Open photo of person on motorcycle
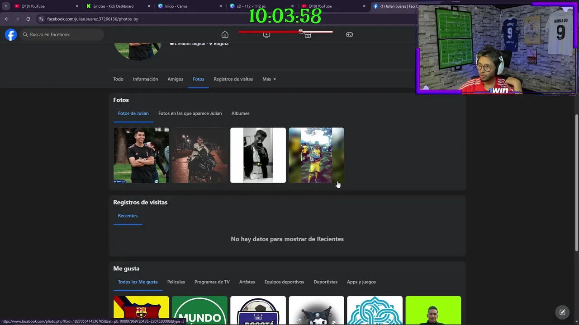This screenshot has width=579, height=325. click(199, 155)
